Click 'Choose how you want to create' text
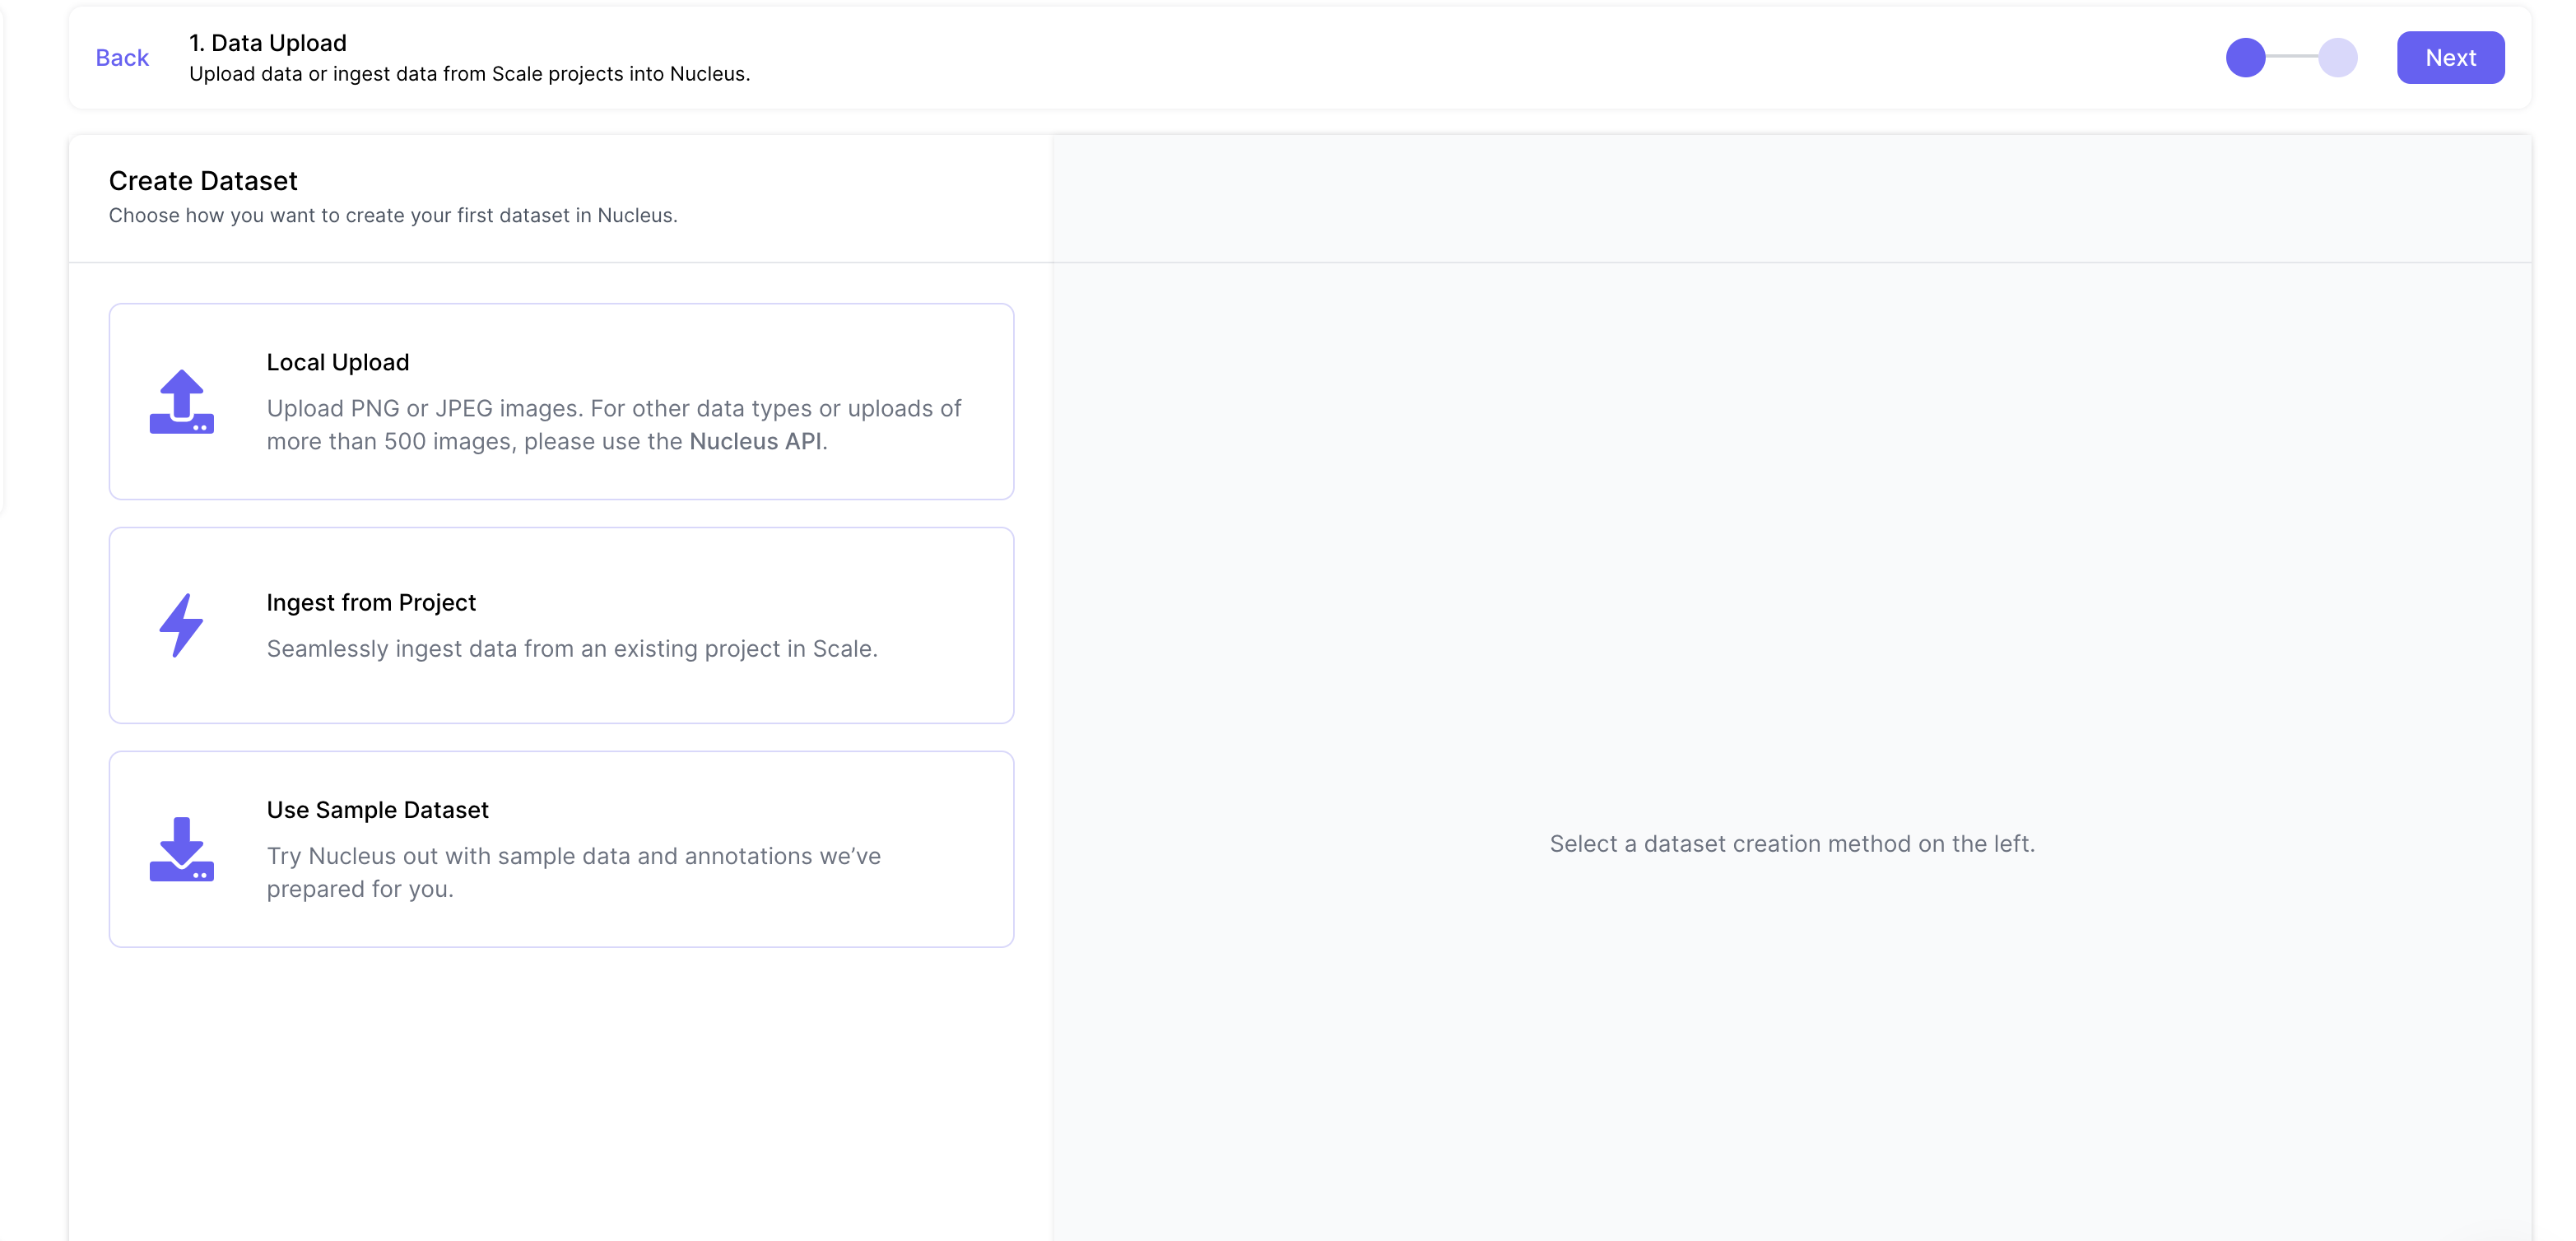This screenshot has height=1241, width=2576. click(x=393, y=215)
